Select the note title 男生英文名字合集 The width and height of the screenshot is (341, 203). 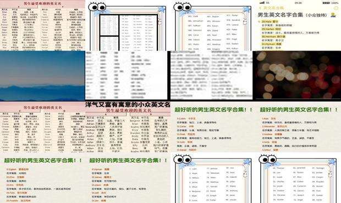(x=280, y=15)
